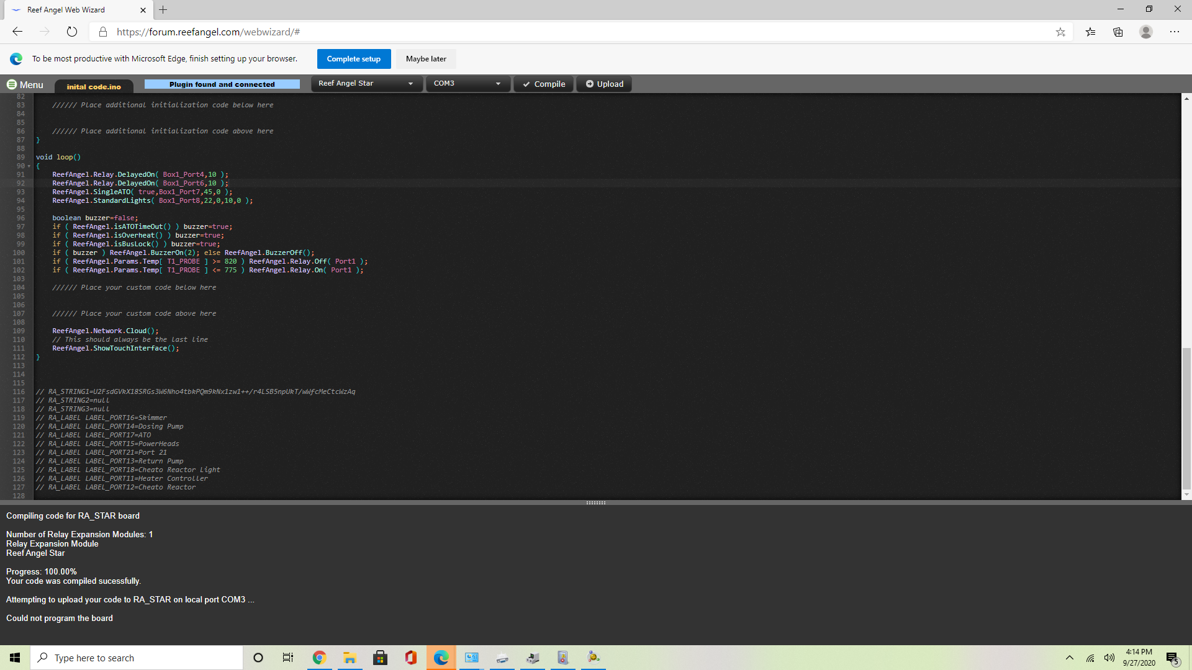Click the editor vertical scrollbar thumb
1192x670 pixels.
click(1186, 419)
